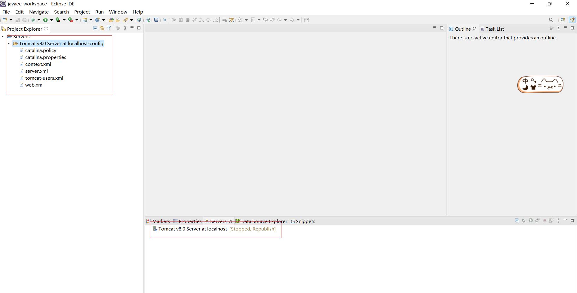Click the Last Edit Location icon
This screenshot has width=577, height=293.
tap(265, 20)
